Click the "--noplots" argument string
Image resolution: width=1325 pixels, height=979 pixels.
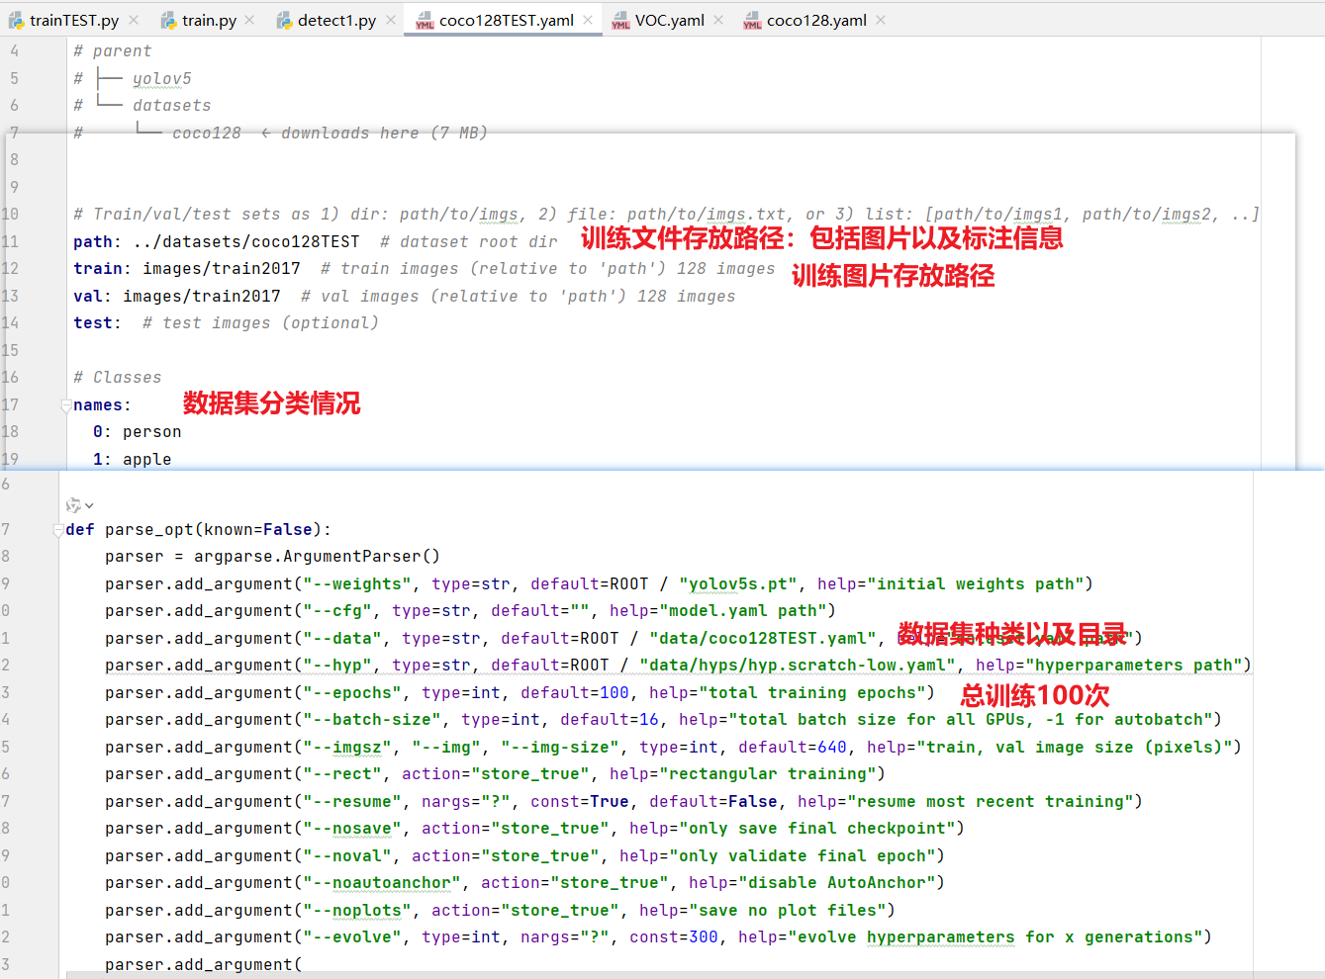357,911
